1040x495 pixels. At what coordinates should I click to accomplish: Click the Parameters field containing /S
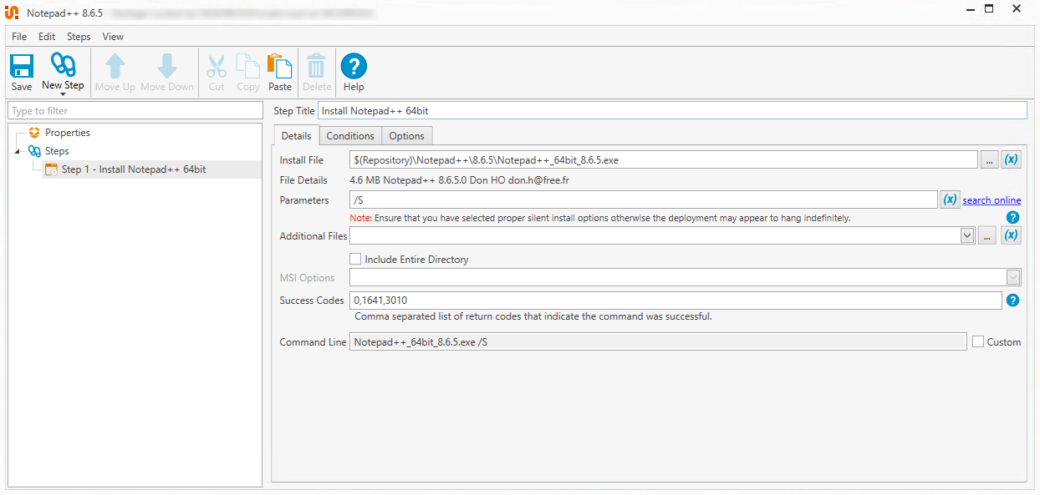pyautogui.click(x=644, y=200)
